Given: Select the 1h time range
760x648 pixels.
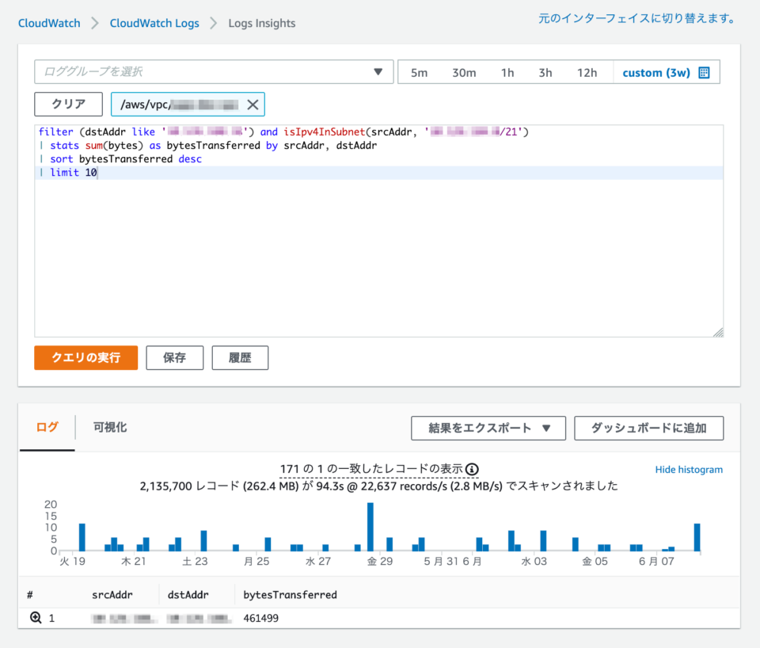Looking at the screenshot, I should [x=507, y=73].
